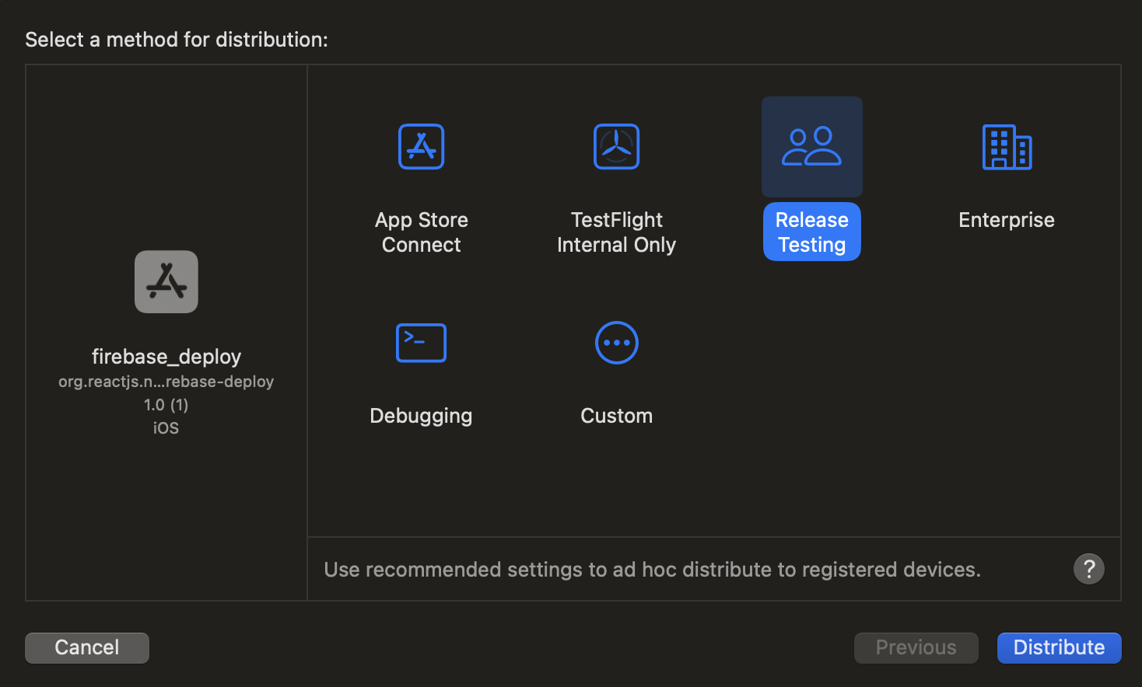
Task: Click the highlighted "Release Testing" label
Action: click(x=811, y=232)
